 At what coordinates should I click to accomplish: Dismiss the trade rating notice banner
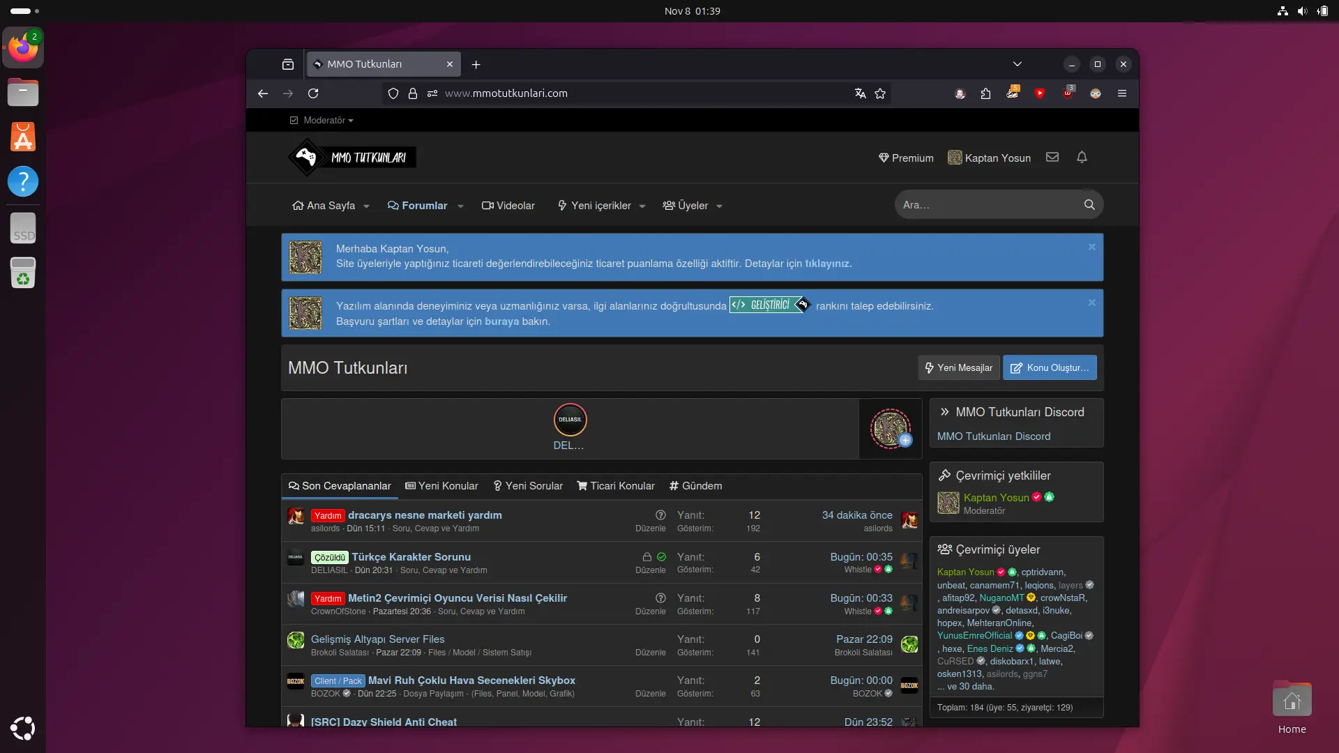[x=1091, y=246]
